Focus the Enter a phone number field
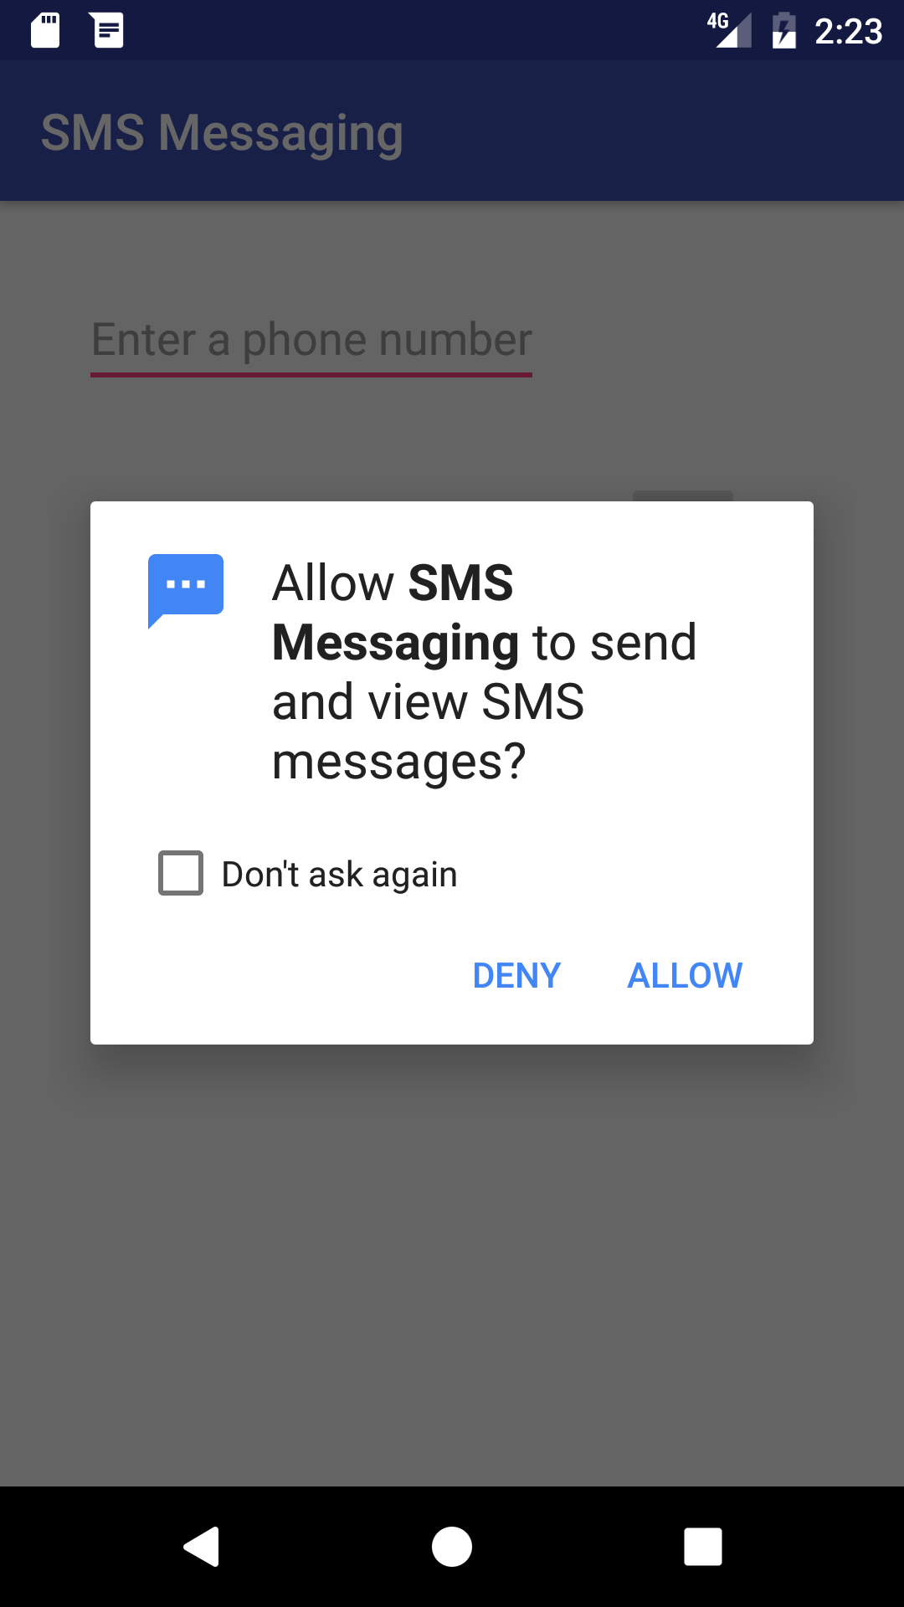This screenshot has width=904, height=1607. click(x=311, y=341)
